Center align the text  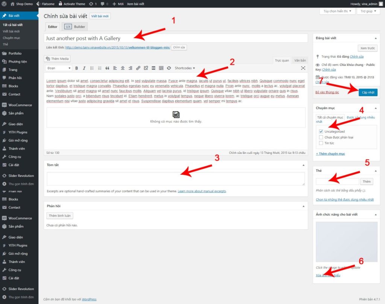(x=123, y=68)
